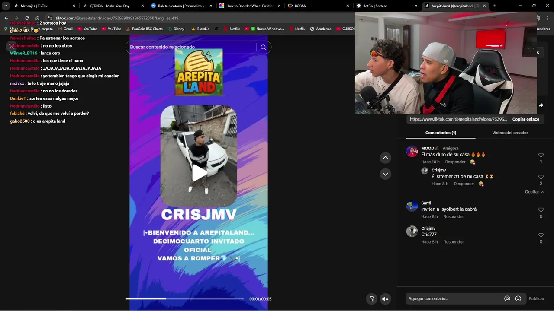Click Santi username in comments
Screen dimensions: 554x311
(x=426, y=203)
